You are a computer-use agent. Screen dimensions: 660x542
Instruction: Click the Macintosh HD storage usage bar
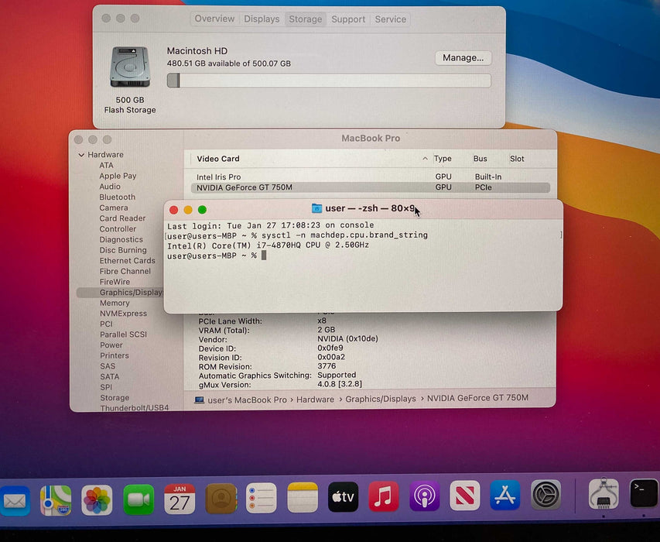coord(329,81)
